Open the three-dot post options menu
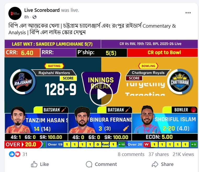This screenshot has height=172, width=199. coord(188,13)
